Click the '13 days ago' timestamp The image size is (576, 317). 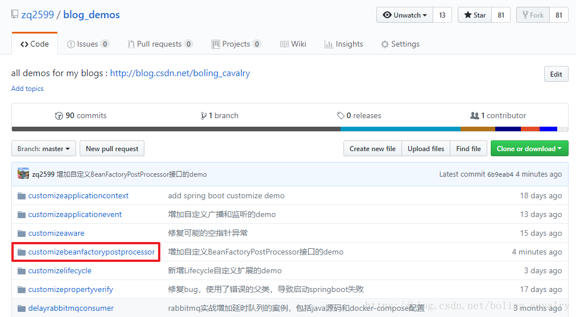tap(541, 214)
